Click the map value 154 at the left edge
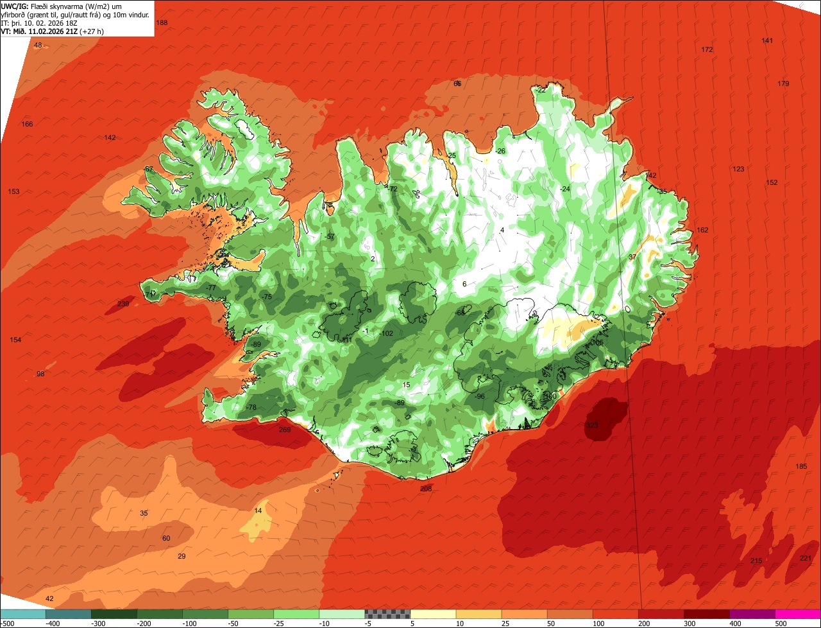Image resolution: width=821 pixels, height=628 pixels. click(x=15, y=340)
